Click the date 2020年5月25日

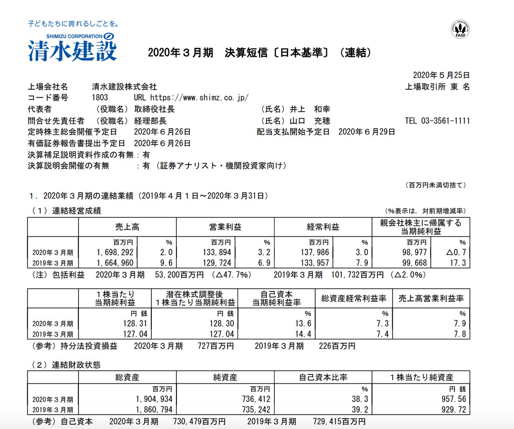441,75
